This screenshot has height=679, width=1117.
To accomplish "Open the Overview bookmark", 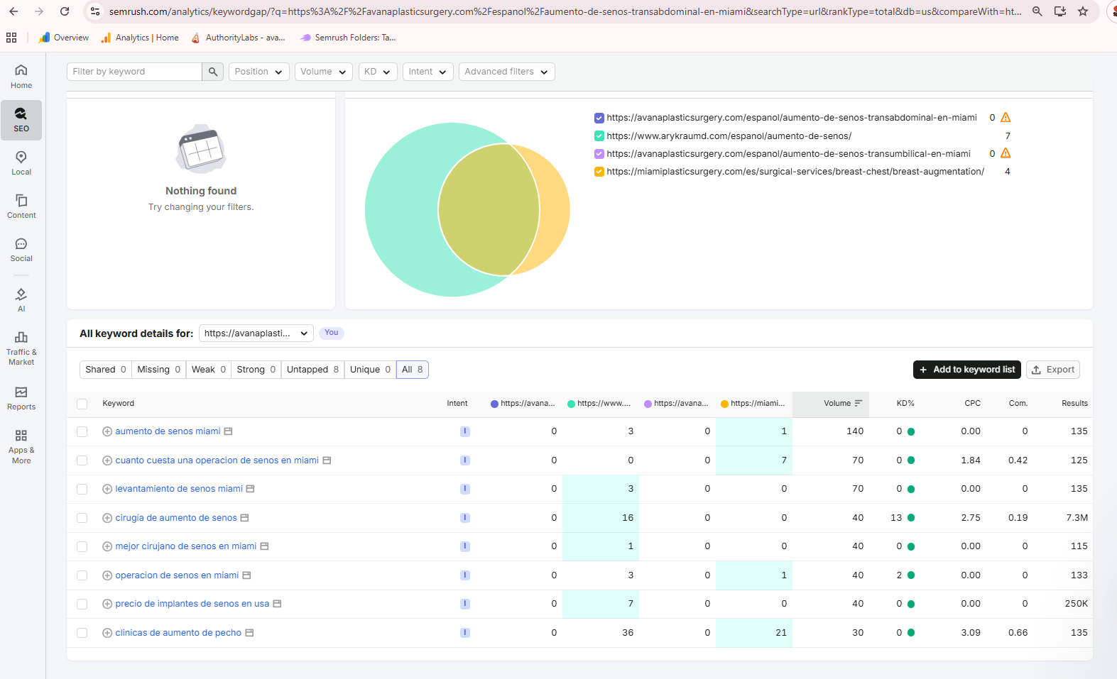I will [64, 38].
